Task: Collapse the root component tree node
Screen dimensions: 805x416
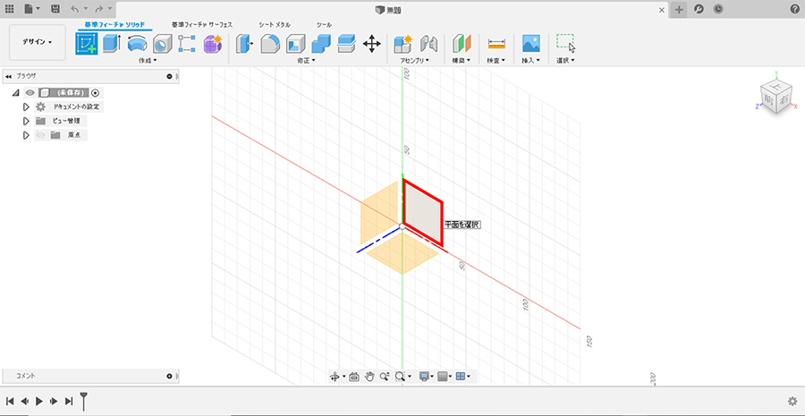Action: (15, 93)
